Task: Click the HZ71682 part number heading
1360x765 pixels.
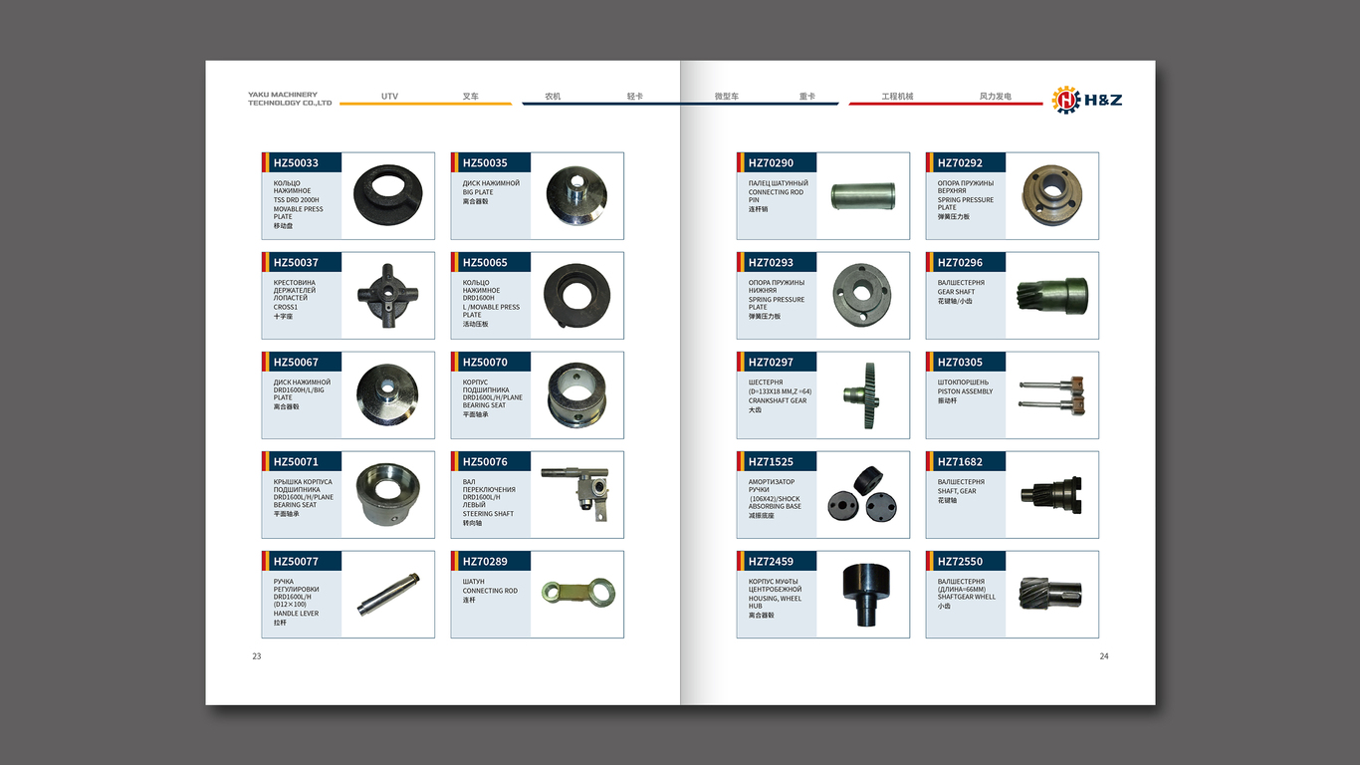Action: pos(960,461)
